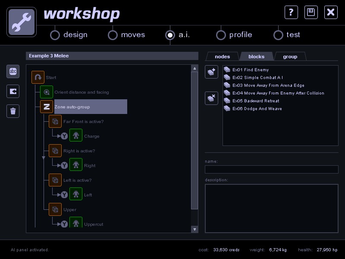The image size is (345, 259).
Task: Click the save floppy disk icon
Action: (x=311, y=12)
